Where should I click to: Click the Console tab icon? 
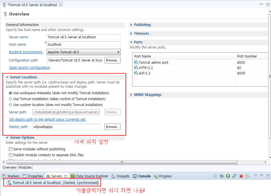[135, 176]
